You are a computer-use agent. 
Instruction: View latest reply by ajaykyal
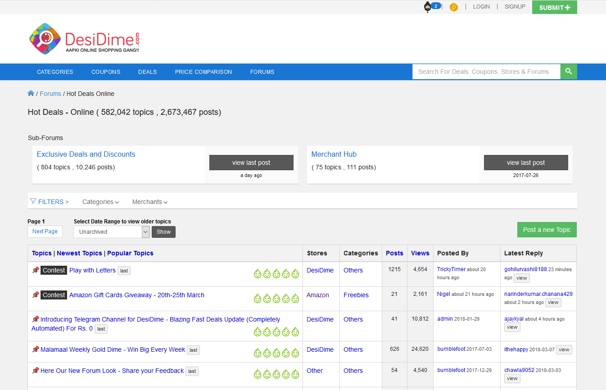pos(512,327)
